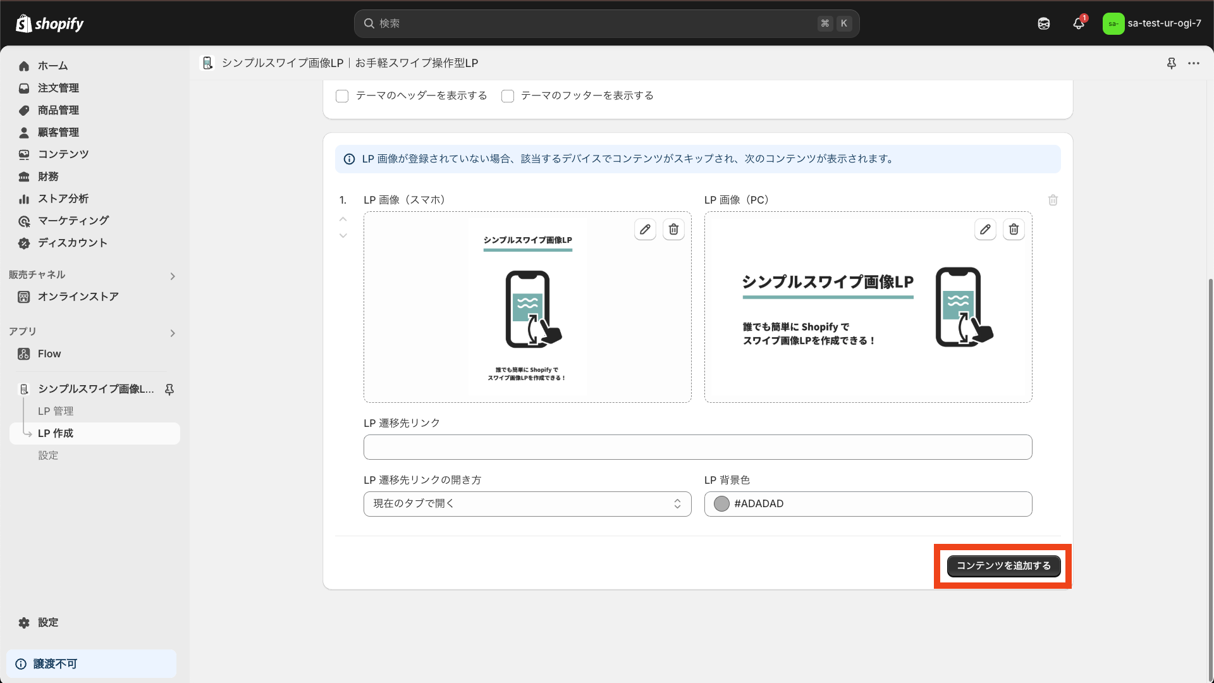The width and height of the screenshot is (1214, 683).
Task: Edit the smartphone LP image
Action: 645,230
